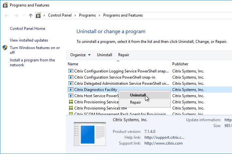Image resolution: width=232 pixels, height=154 pixels.
Task: Click icon of Citrix Configuration Service snap-in
Action: [71, 77]
